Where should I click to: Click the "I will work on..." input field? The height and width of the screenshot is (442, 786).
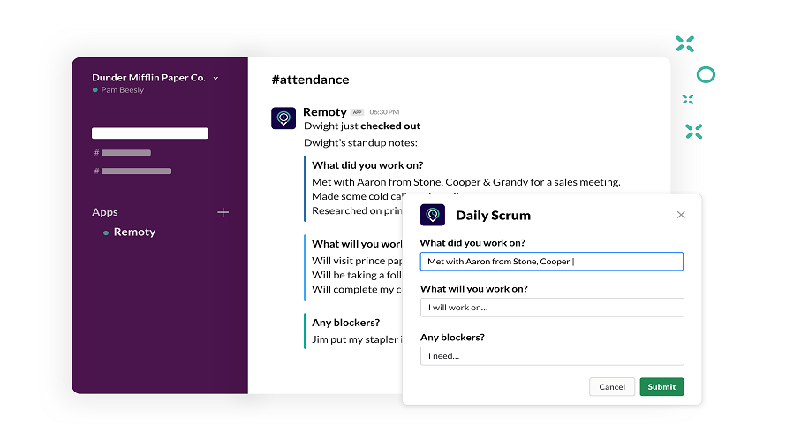coord(551,308)
